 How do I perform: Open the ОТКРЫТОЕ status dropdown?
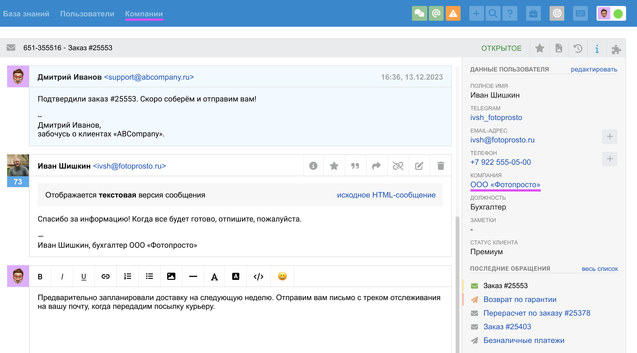501,48
